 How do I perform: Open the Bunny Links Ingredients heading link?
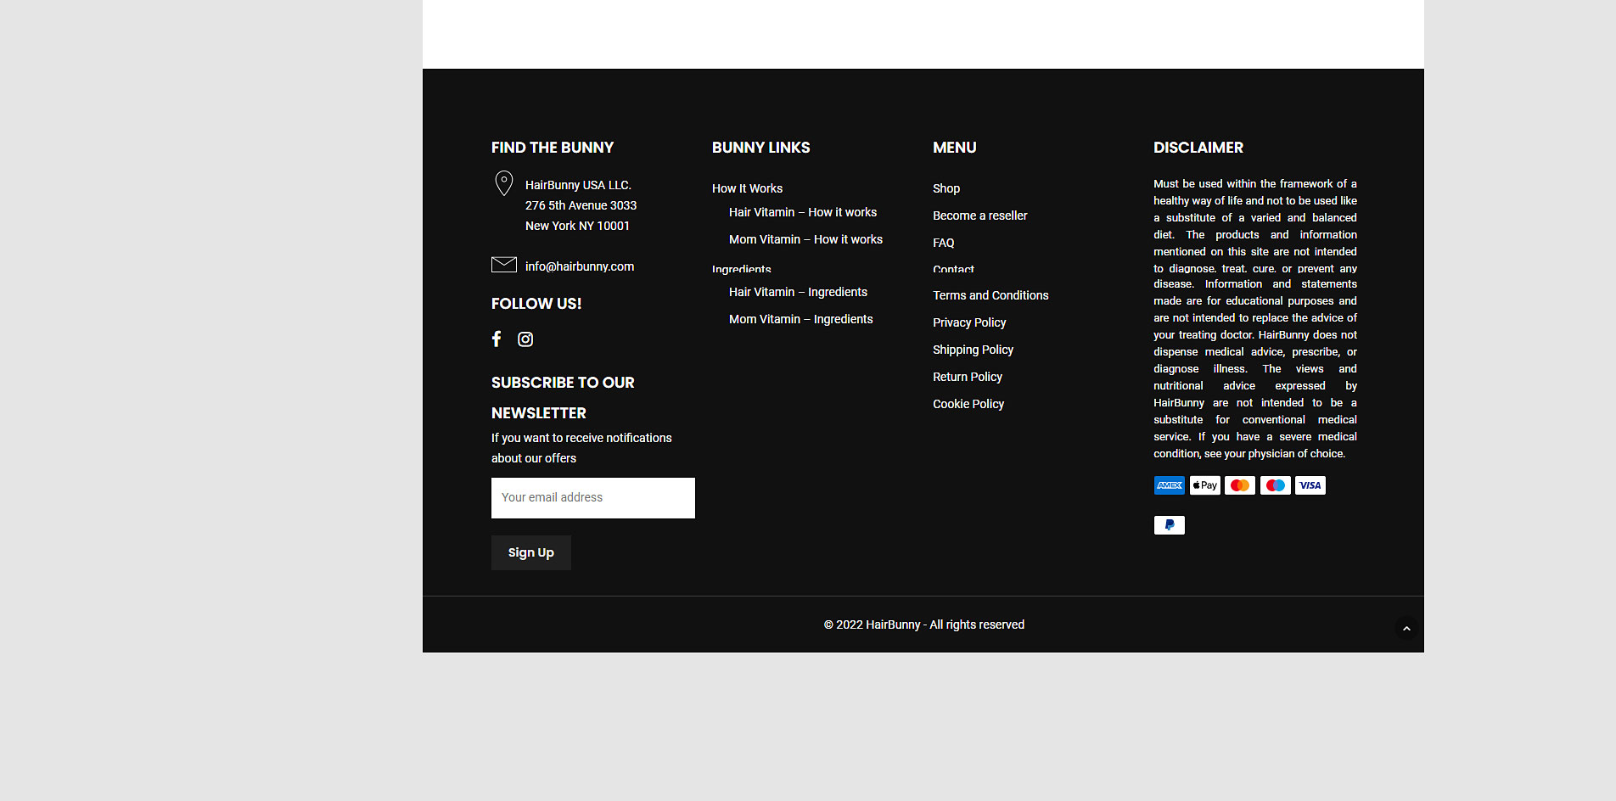click(x=742, y=269)
